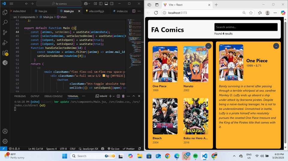Select the Boku no Hero anime card
Image resolution: width=288 pixels, height=161 pixels.
click(x=196, y=121)
